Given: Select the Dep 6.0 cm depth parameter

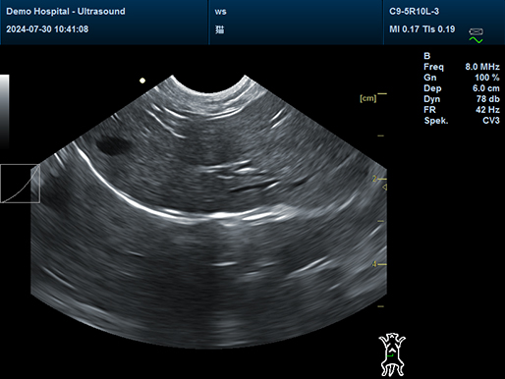Looking at the screenshot, I should click(x=462, y=88).
